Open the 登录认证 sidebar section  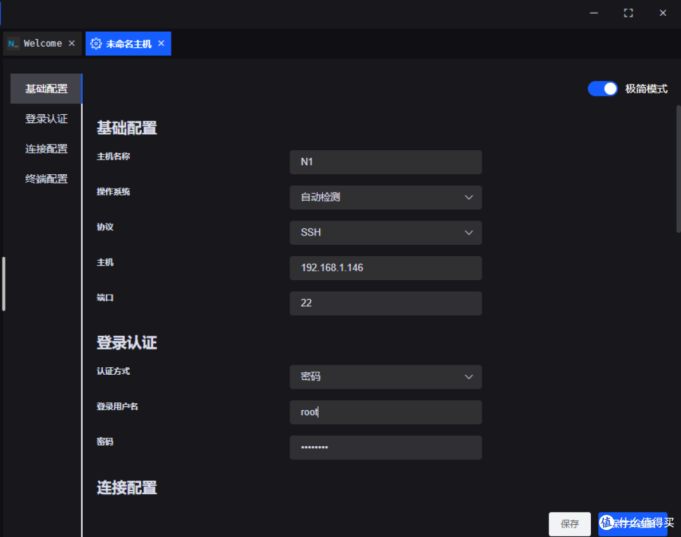click(46, 119)
